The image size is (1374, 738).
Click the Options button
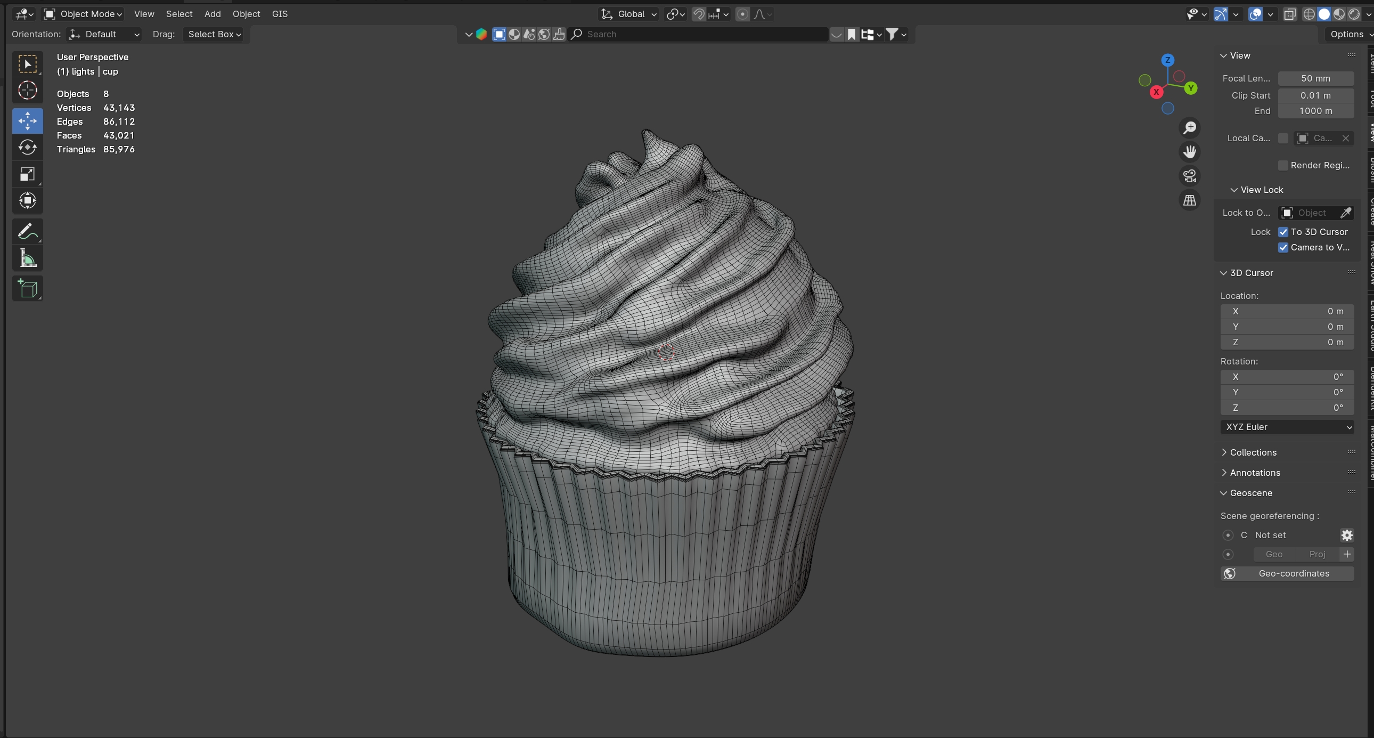1348,34
